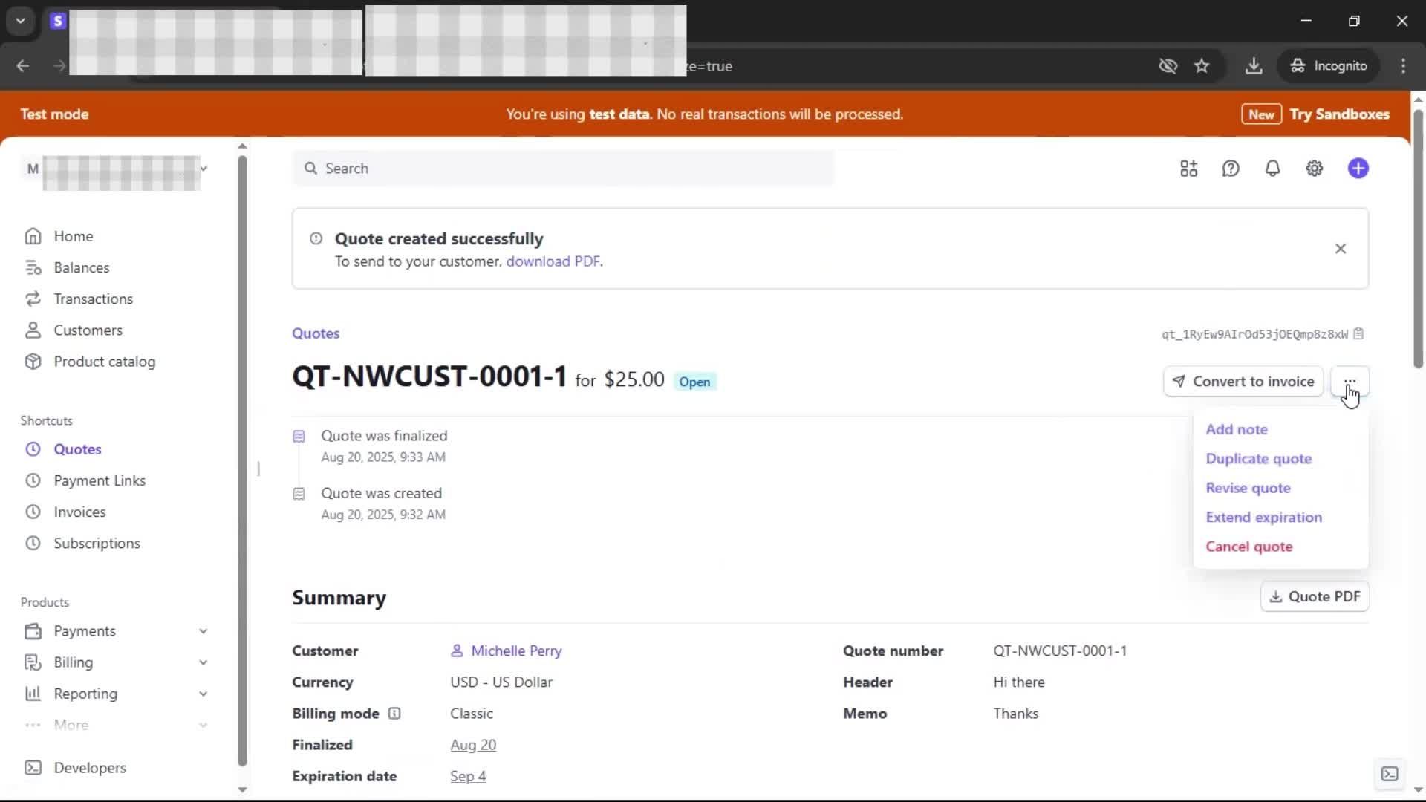Select Cancel quote option
Screen dimensions: 1426x802
pos(1248,547)
